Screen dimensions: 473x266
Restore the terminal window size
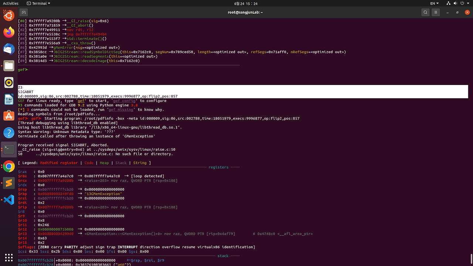457,12
